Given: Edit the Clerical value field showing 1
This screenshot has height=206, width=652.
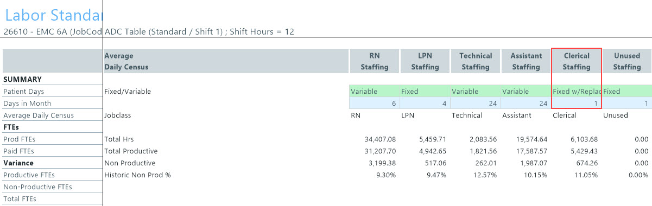Looking at the screenshot, I should coord(576,103).
